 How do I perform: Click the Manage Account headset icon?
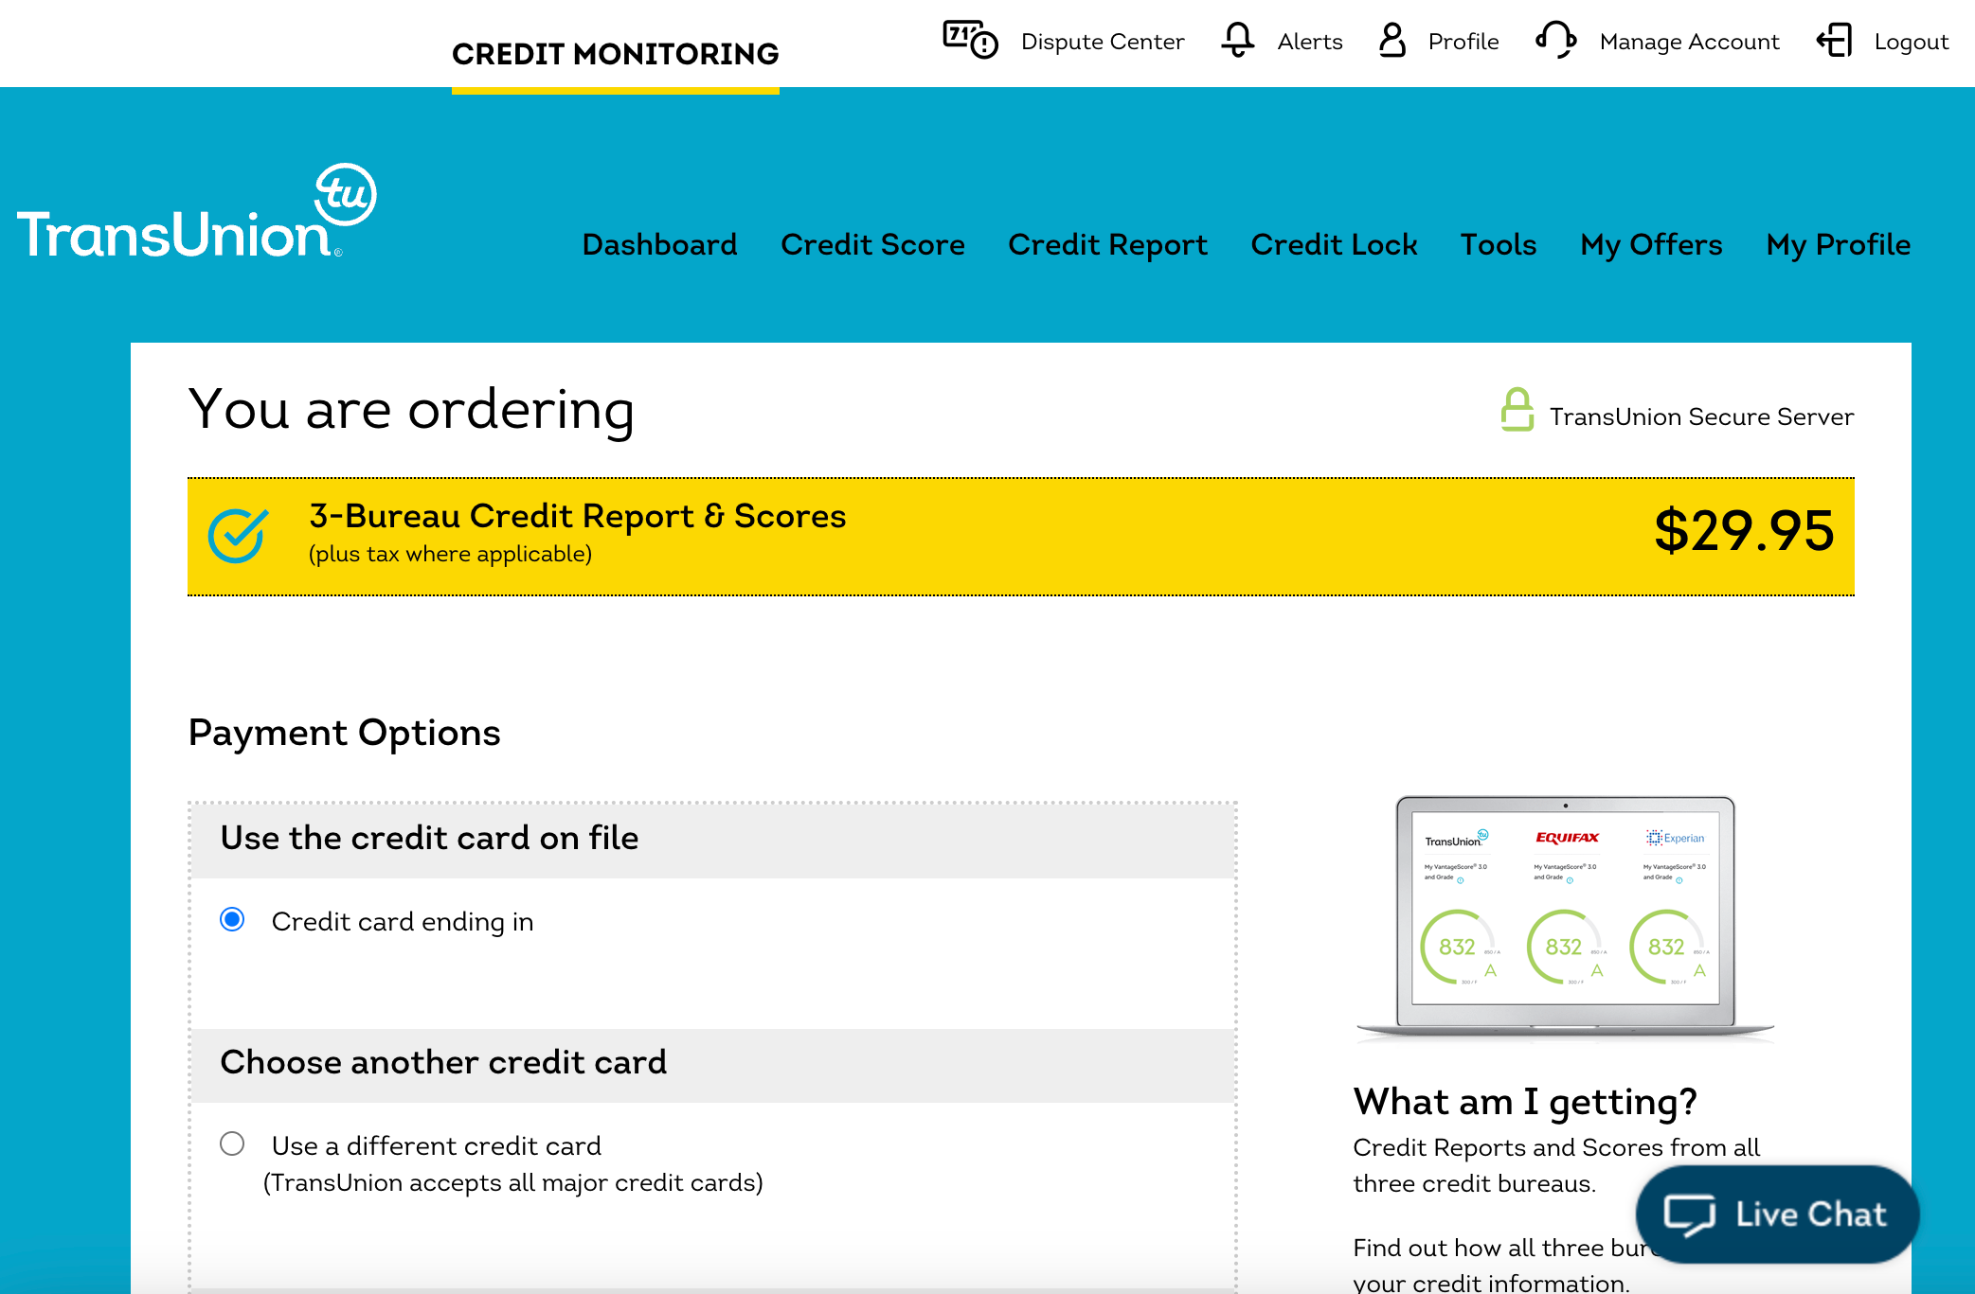pos(1555,40)
